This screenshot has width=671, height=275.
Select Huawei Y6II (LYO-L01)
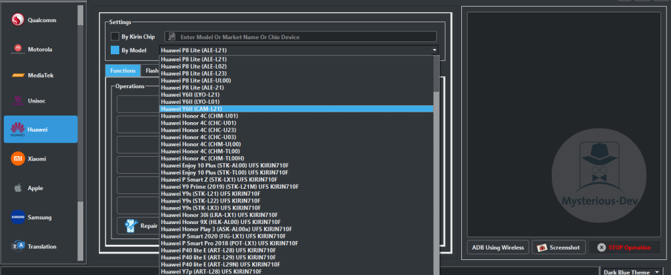click(x=296, y=101)
